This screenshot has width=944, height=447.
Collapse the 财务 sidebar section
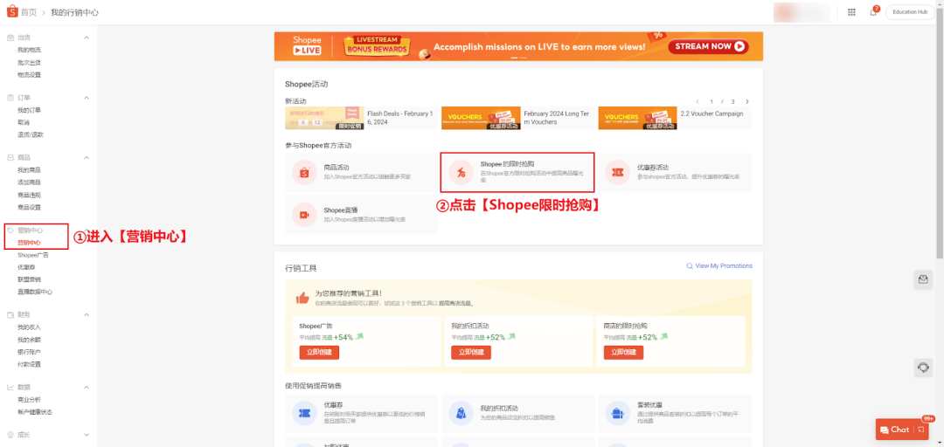[86, 314]
